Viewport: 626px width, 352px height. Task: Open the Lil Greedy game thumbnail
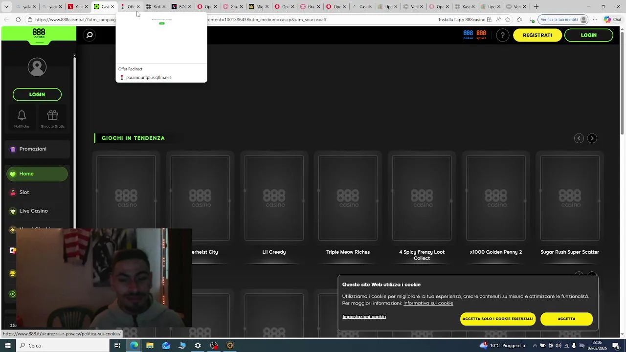(x=274, y=198)
